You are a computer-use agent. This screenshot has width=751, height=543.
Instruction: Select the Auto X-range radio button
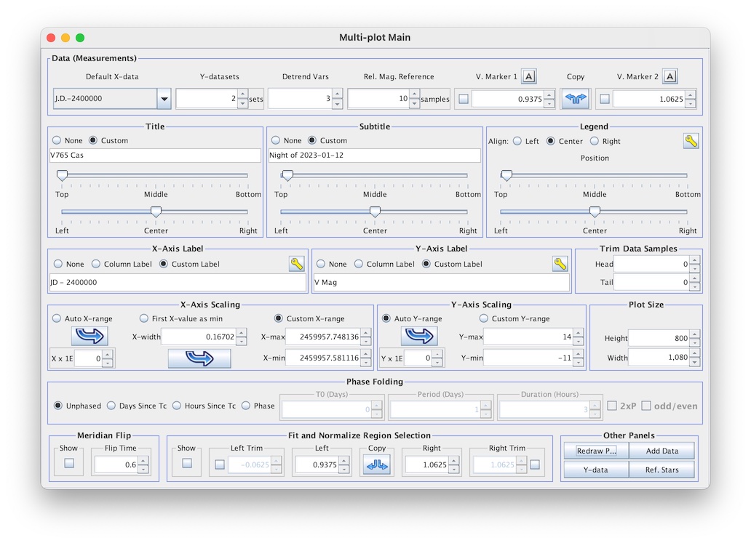(57, 318)
